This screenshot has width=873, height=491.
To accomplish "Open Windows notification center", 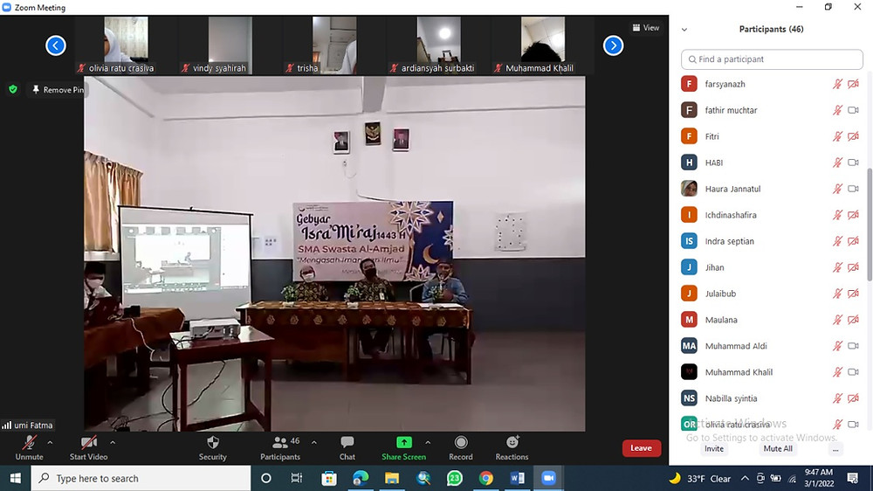I will [x=852, y=478].
